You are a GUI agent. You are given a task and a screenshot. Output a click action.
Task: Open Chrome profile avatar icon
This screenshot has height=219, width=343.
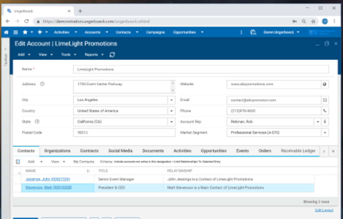coord(325,21)
